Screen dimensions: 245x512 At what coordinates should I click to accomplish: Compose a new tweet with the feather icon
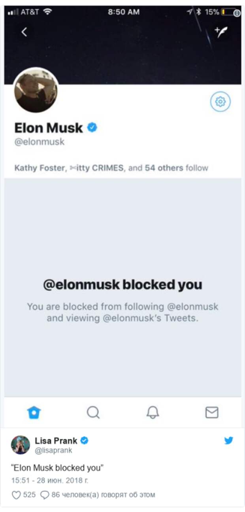[x=220, y=32]
